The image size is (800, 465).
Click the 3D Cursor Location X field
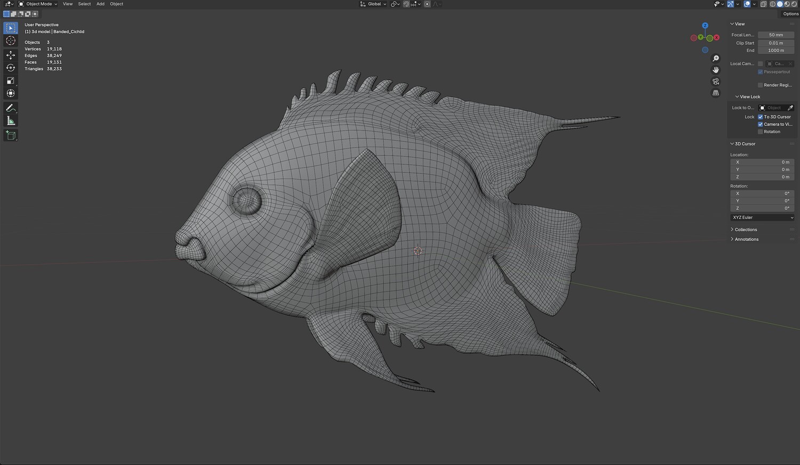(762, 162)
